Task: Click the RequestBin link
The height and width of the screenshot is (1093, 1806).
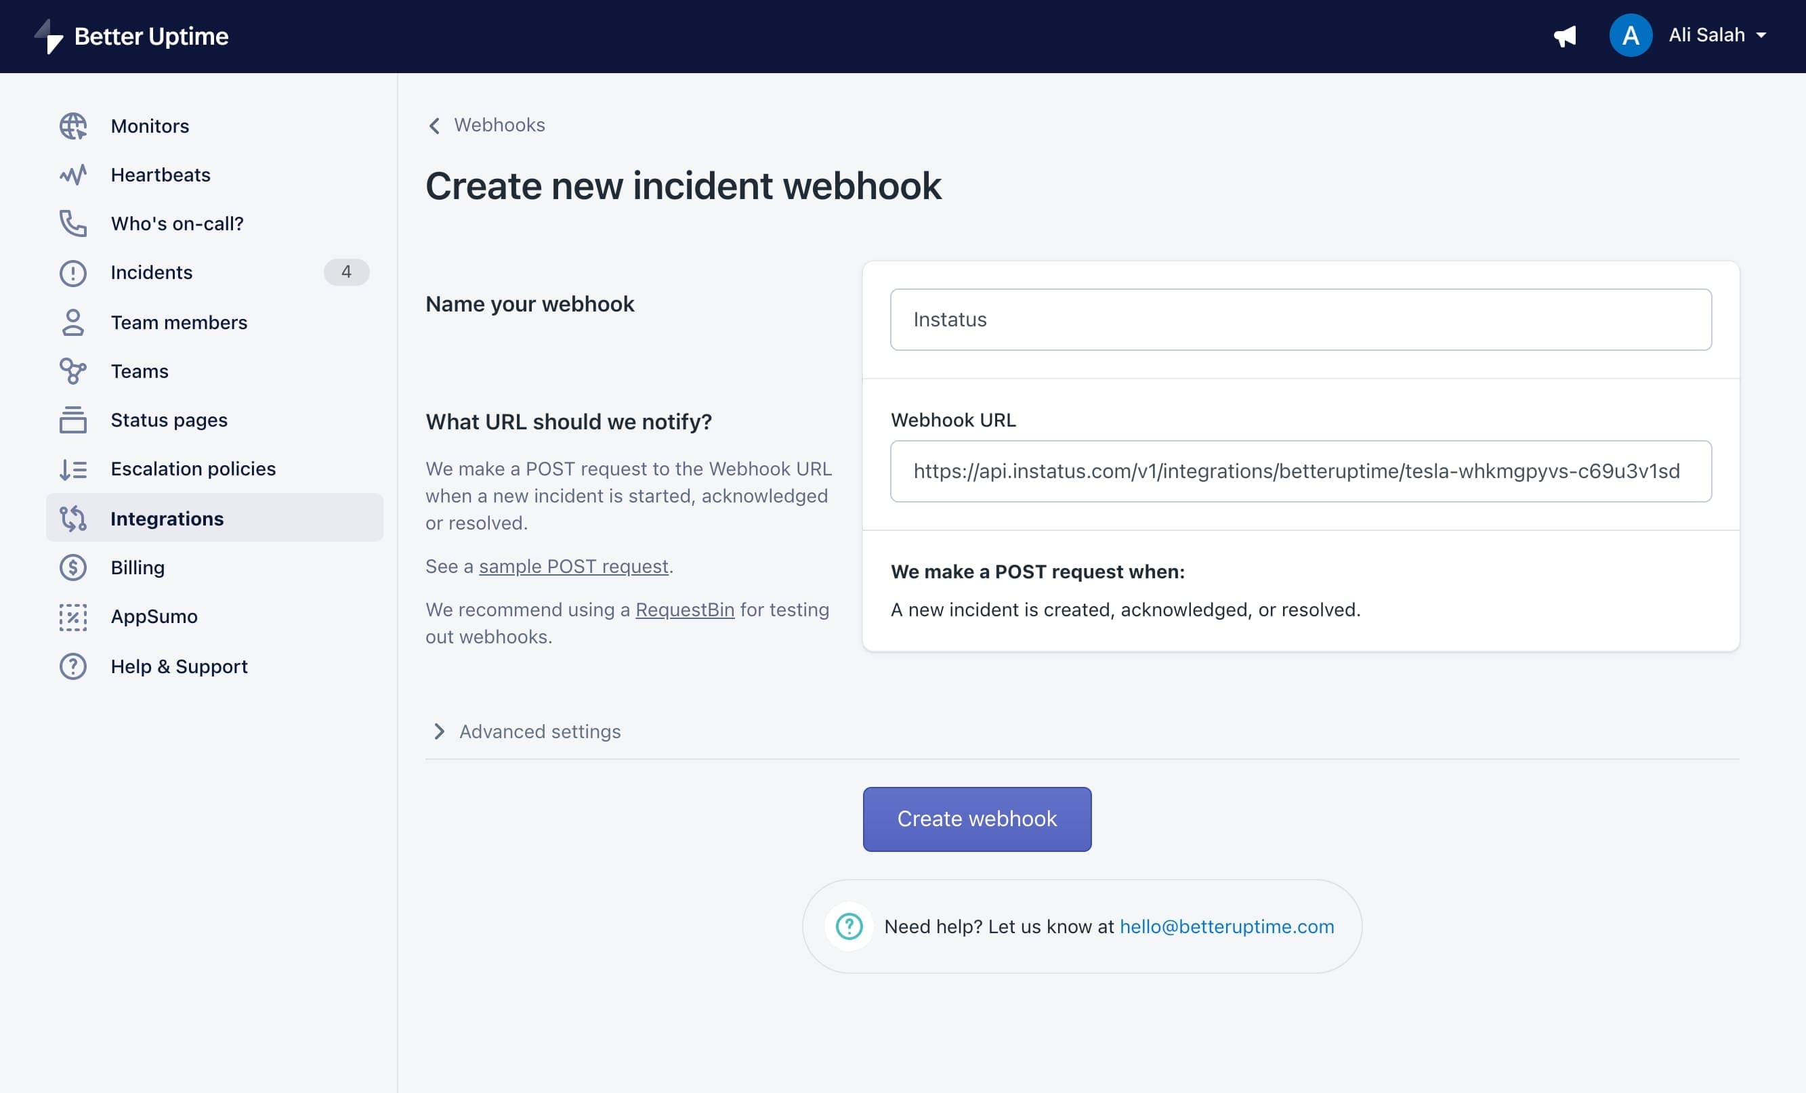Action: pyautogui.click(x=684, y=609)
